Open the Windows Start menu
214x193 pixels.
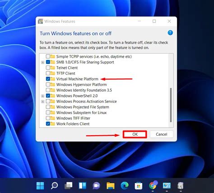tap(40, 186)
